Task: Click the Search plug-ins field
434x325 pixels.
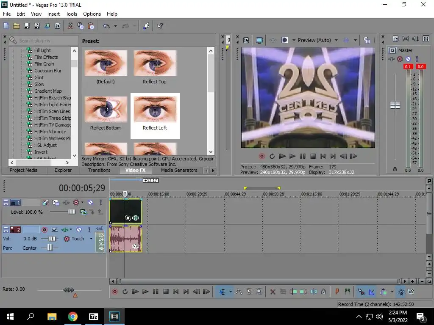Action: 43,40
